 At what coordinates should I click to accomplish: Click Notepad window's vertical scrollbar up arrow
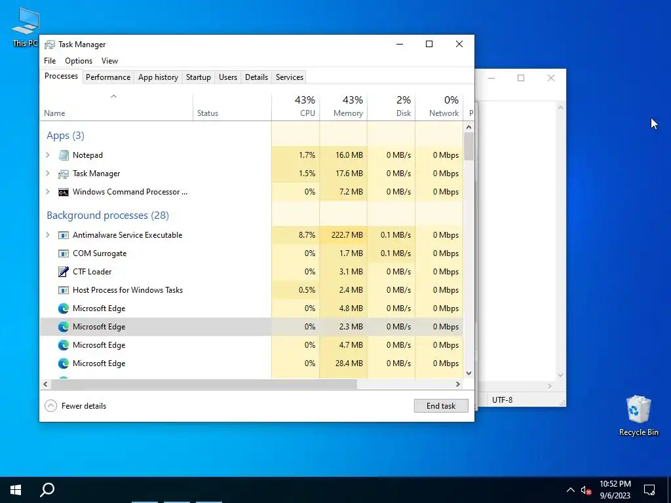[560, 107]
